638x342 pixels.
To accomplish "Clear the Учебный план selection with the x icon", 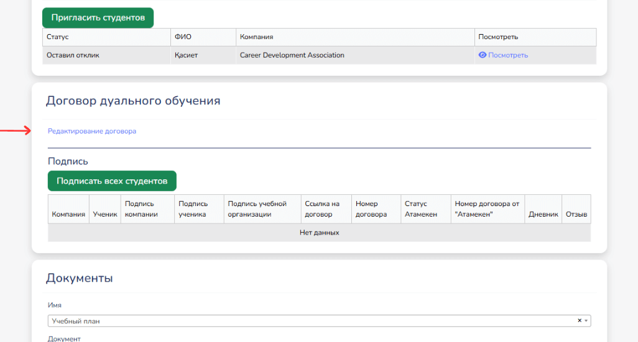I will pos(579,321).
